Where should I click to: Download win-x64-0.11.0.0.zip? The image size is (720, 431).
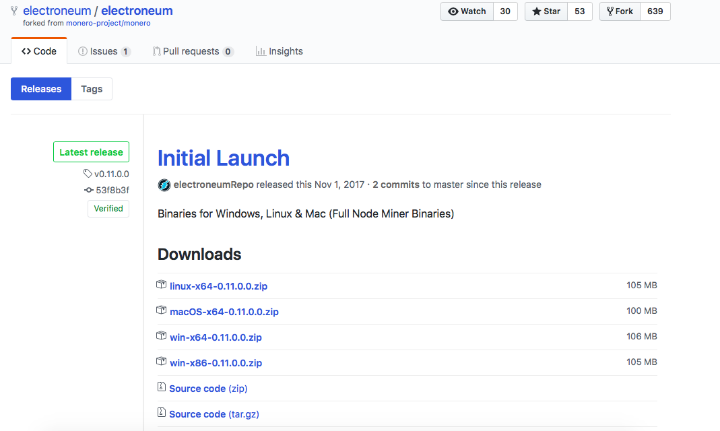(x=216, y=337)
